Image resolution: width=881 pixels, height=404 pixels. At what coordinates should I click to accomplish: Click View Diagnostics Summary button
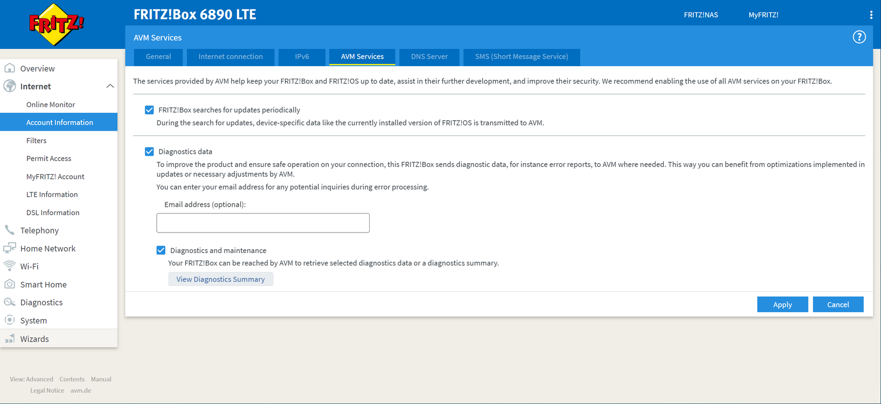(221, 279)
